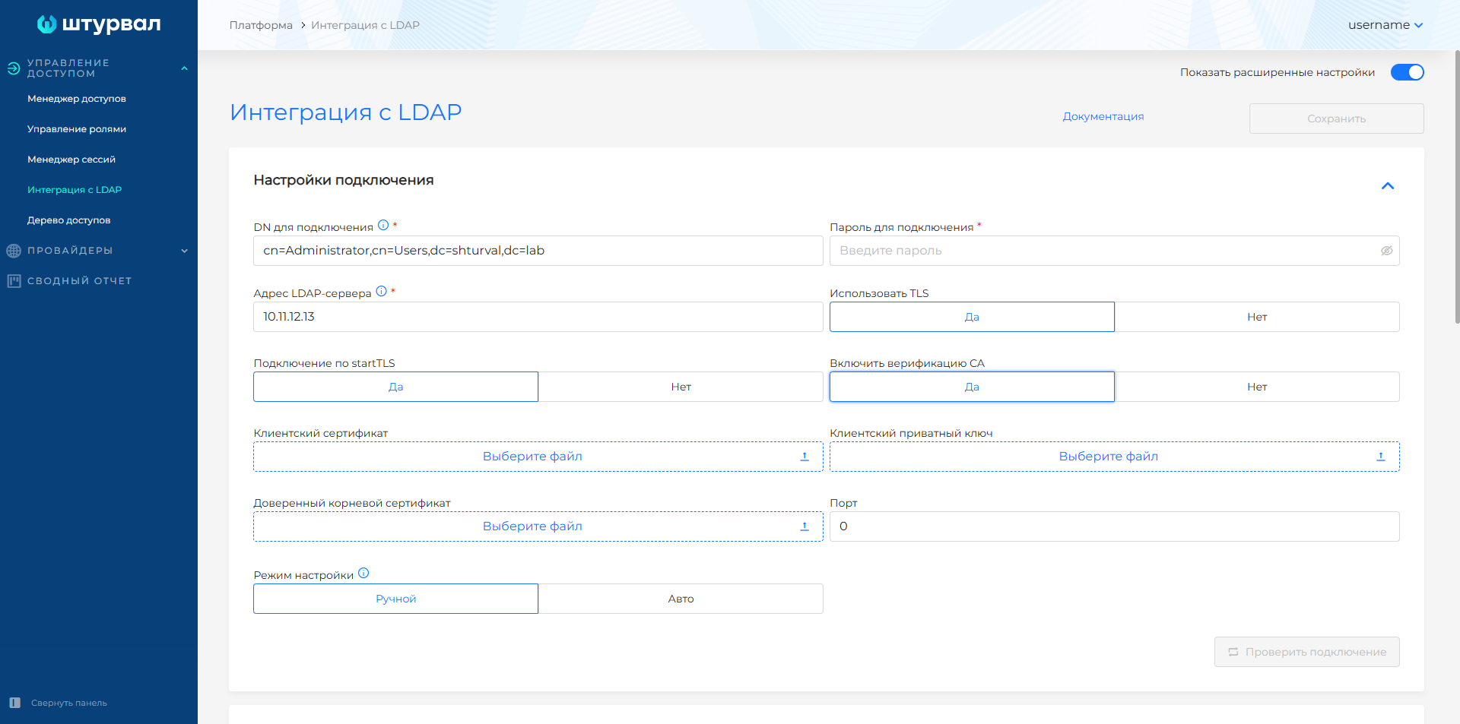Click the Свернуть панель sidebar icon

[x=14, y=703]
